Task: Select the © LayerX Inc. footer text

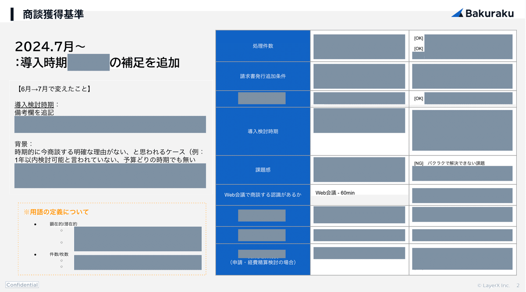Action: pos(495,285)
